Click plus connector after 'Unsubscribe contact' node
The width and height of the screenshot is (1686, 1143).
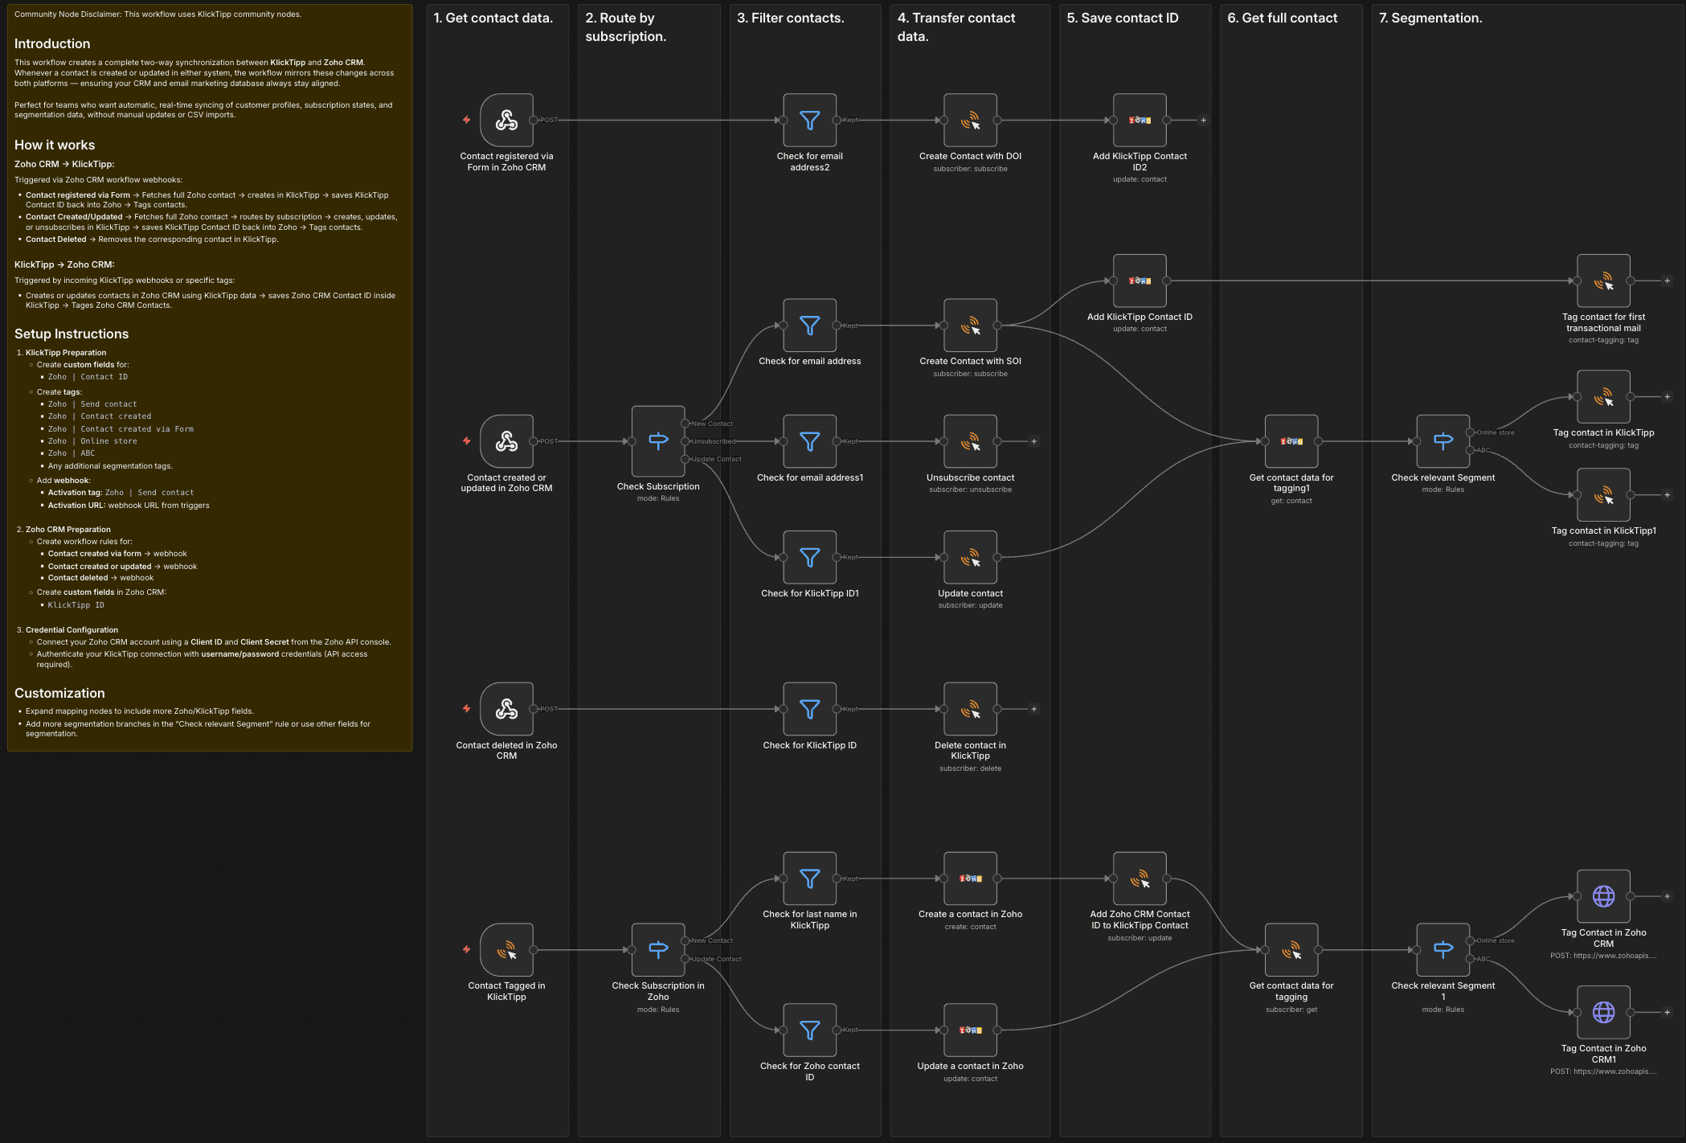1033,441
